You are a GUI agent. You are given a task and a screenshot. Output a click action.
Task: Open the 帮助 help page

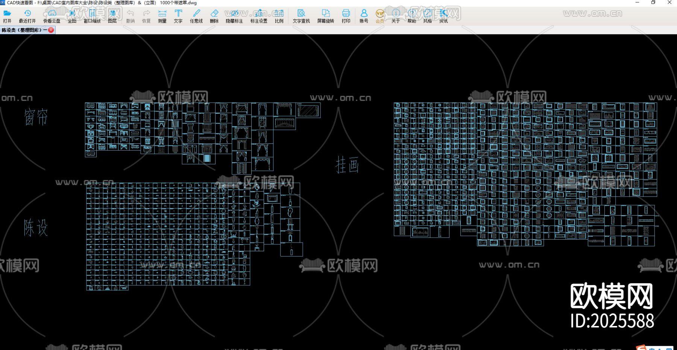412,16
